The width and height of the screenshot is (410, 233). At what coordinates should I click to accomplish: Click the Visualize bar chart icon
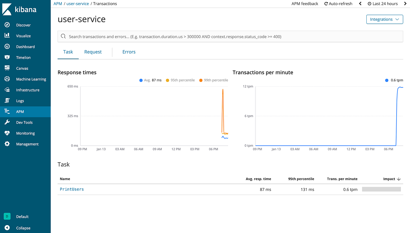point(7,36)
